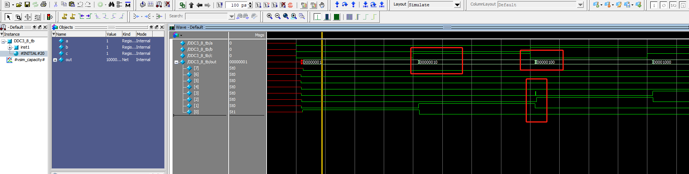This screenshot has height=174, width=689.
Task: Click the Zoom Out magnifier icon
Action: (x=278, y=16)
